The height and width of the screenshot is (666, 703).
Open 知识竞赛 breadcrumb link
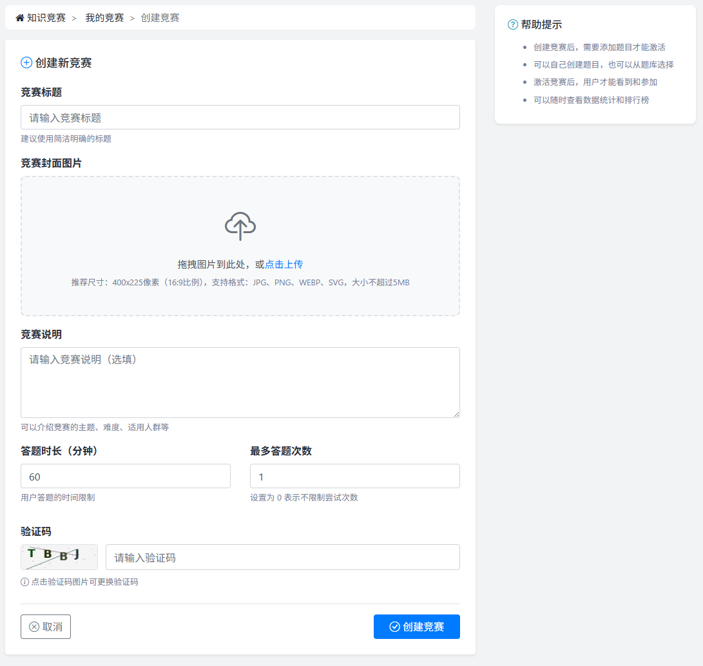click(46, 18)
